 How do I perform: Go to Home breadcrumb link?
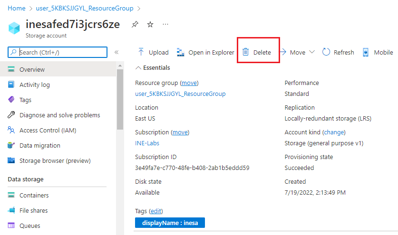[17, 8]
